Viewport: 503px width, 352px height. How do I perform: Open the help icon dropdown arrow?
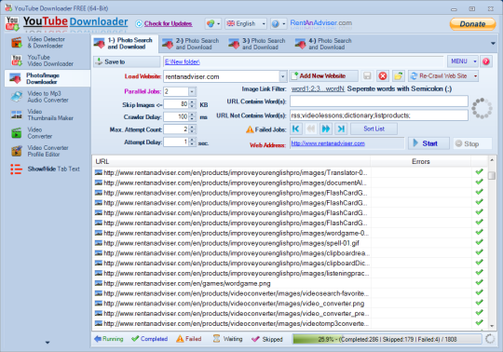coord(284,23)
